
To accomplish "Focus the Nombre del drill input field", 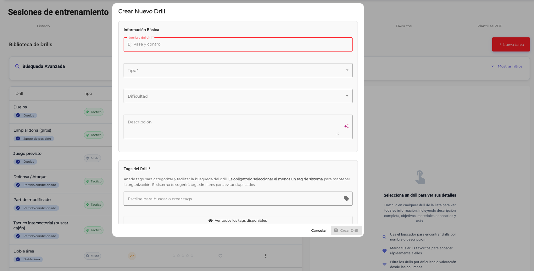I will coord(238,44).
